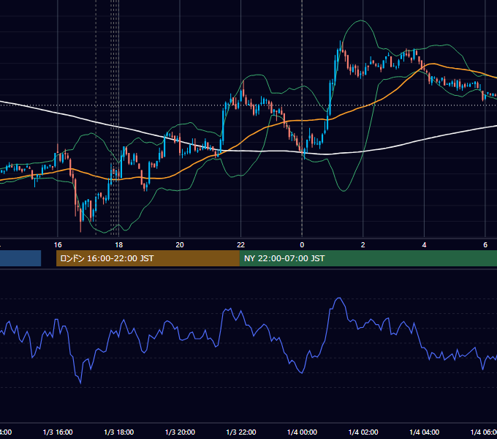Click the 1/3 22:00 time label
This screenshot has width=497, height=439.
coord(241,432)
